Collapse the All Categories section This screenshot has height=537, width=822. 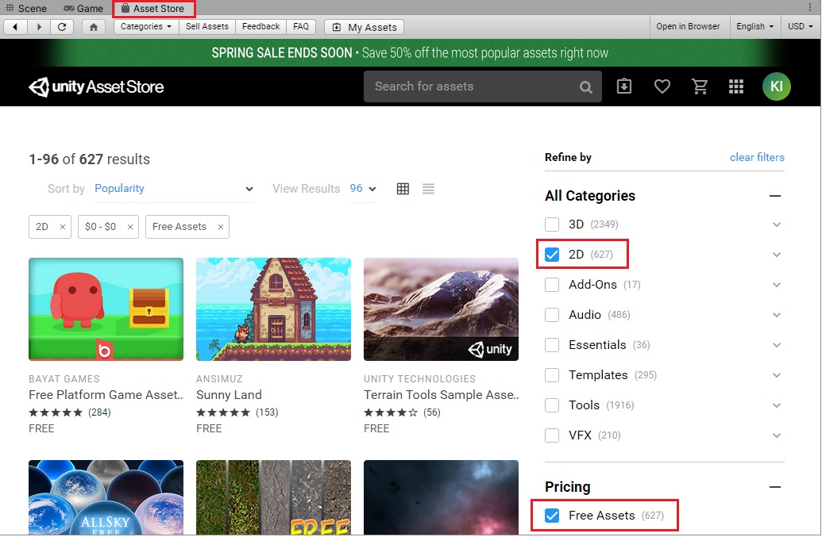click(x=775, y=196)
